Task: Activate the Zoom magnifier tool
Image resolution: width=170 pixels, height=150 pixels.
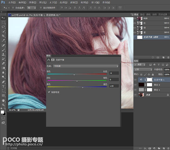Action: point(4,105)
